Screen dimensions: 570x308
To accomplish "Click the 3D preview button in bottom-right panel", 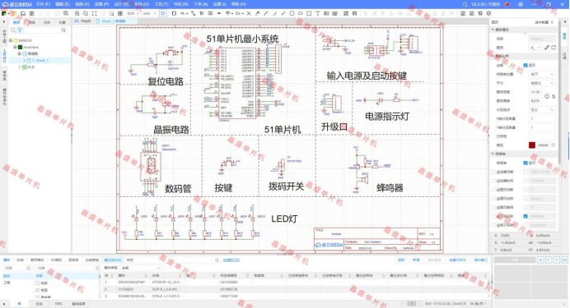I will click(x=564, y=260).
